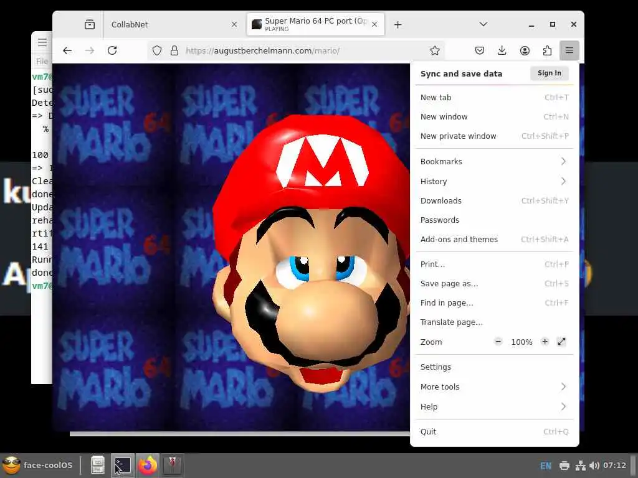Select the Super Mario 64 PC port tab
The image size is (638, 478).
pos(316,24)
